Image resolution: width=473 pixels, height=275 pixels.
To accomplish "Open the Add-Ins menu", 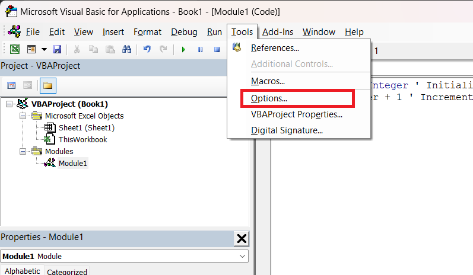I will tap(278, 32).
